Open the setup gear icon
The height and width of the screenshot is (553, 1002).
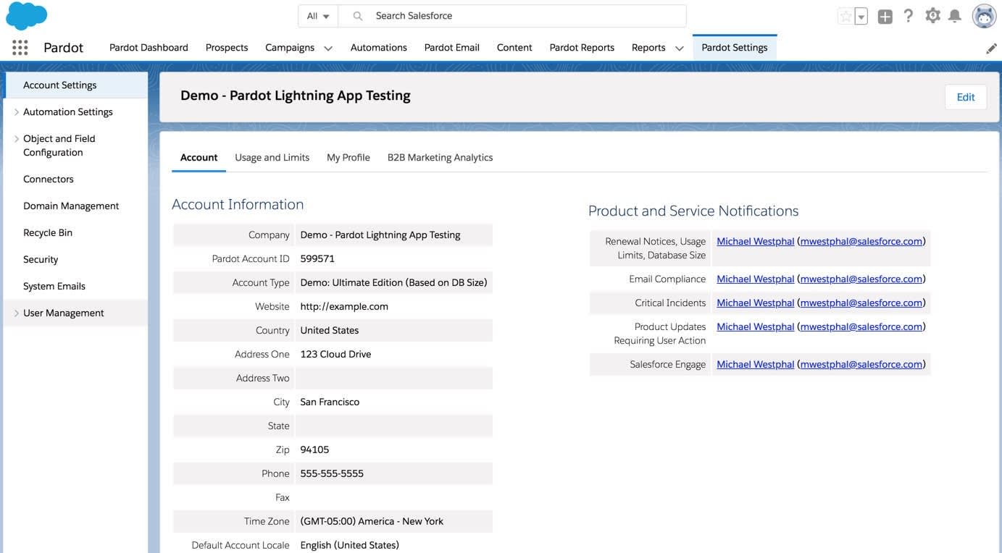(933, 16)
